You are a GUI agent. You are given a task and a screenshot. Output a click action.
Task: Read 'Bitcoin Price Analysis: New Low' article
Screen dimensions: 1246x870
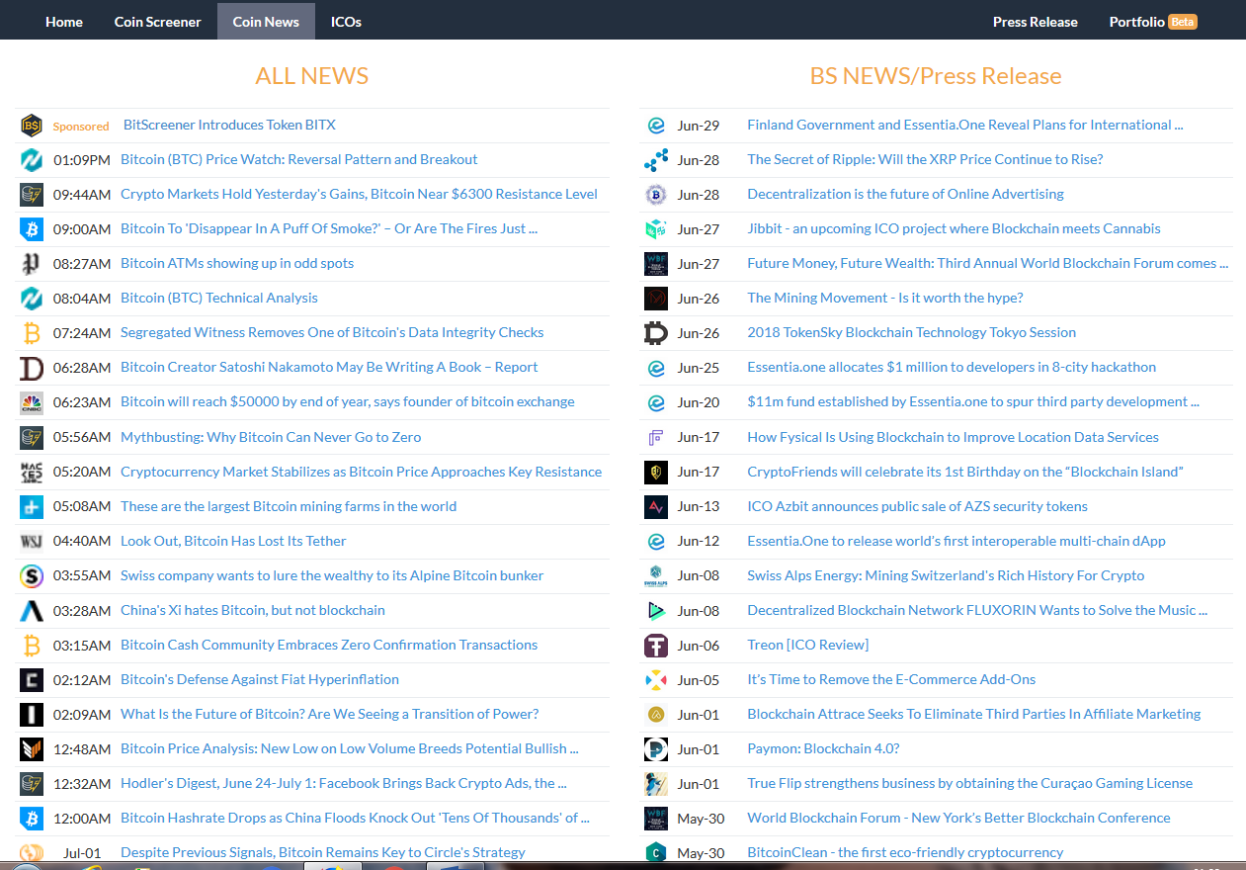tap(350, 748)
